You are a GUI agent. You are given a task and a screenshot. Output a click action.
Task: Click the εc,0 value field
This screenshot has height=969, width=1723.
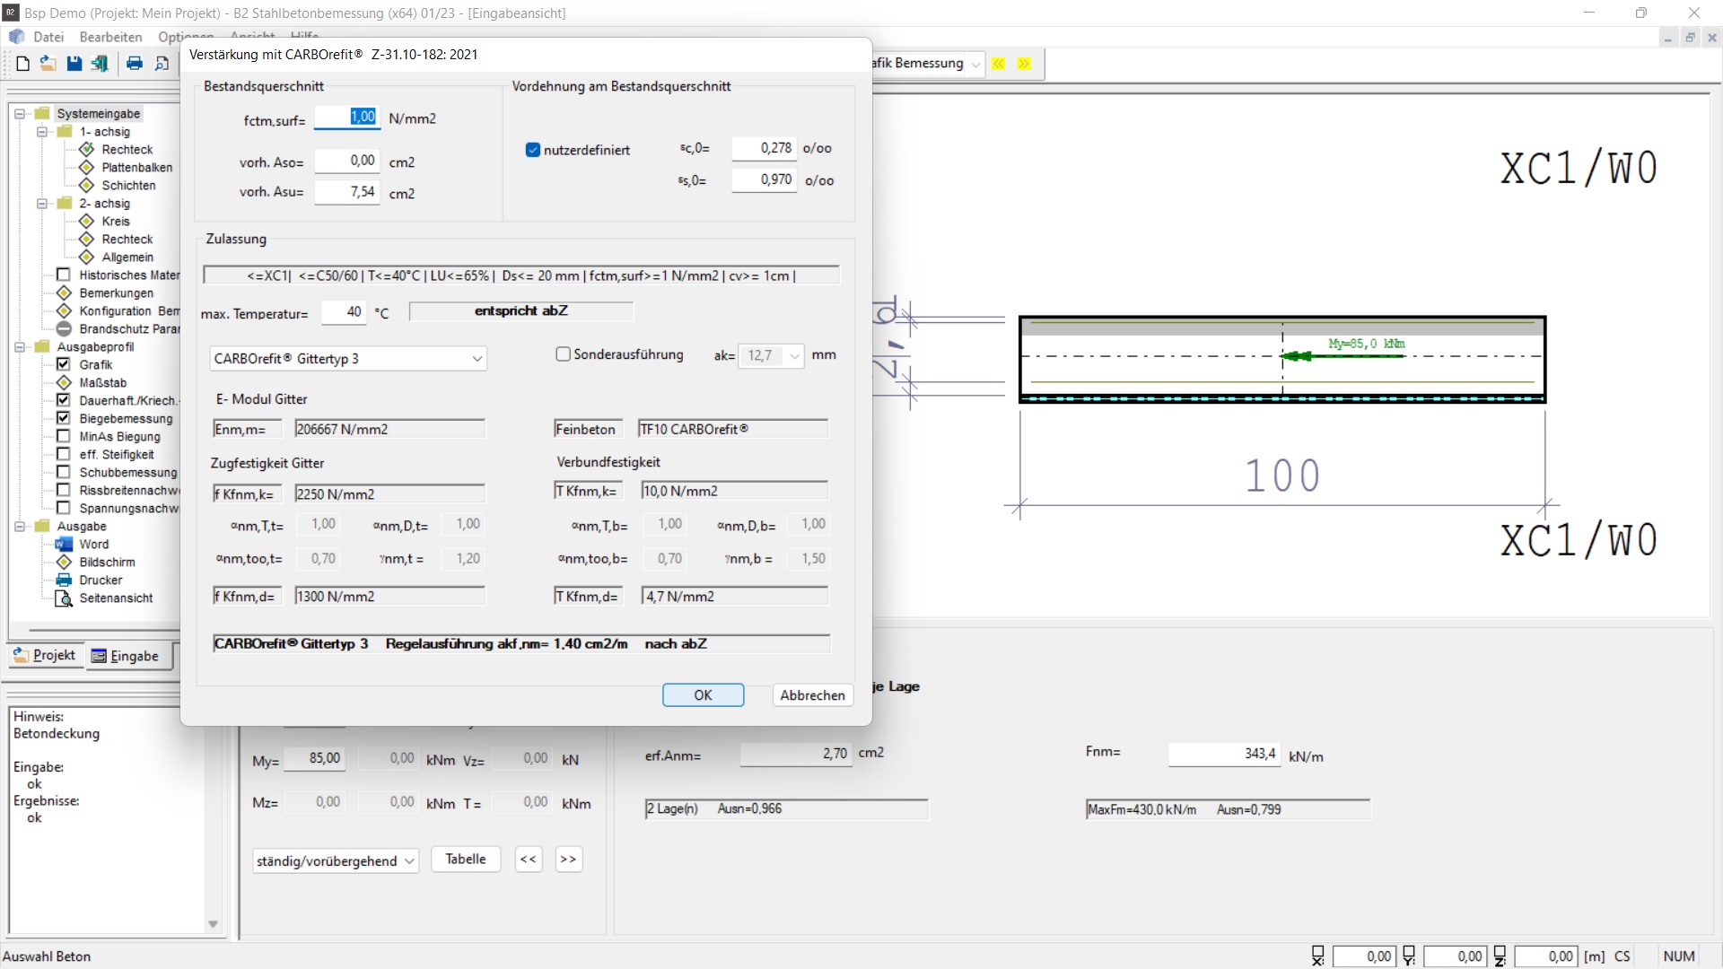point(764,148)
